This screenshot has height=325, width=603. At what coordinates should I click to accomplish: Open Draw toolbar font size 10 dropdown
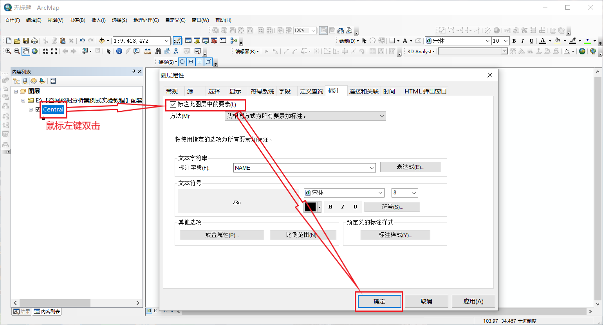[x=506, y=41]
